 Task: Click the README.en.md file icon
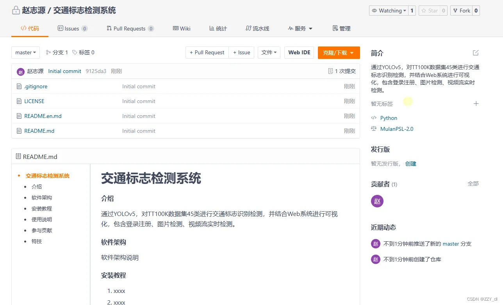(19, 116)
